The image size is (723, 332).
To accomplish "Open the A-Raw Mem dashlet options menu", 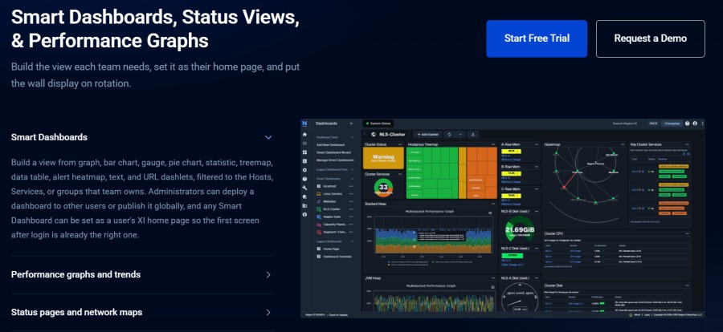I will click(x=537, y=144).
